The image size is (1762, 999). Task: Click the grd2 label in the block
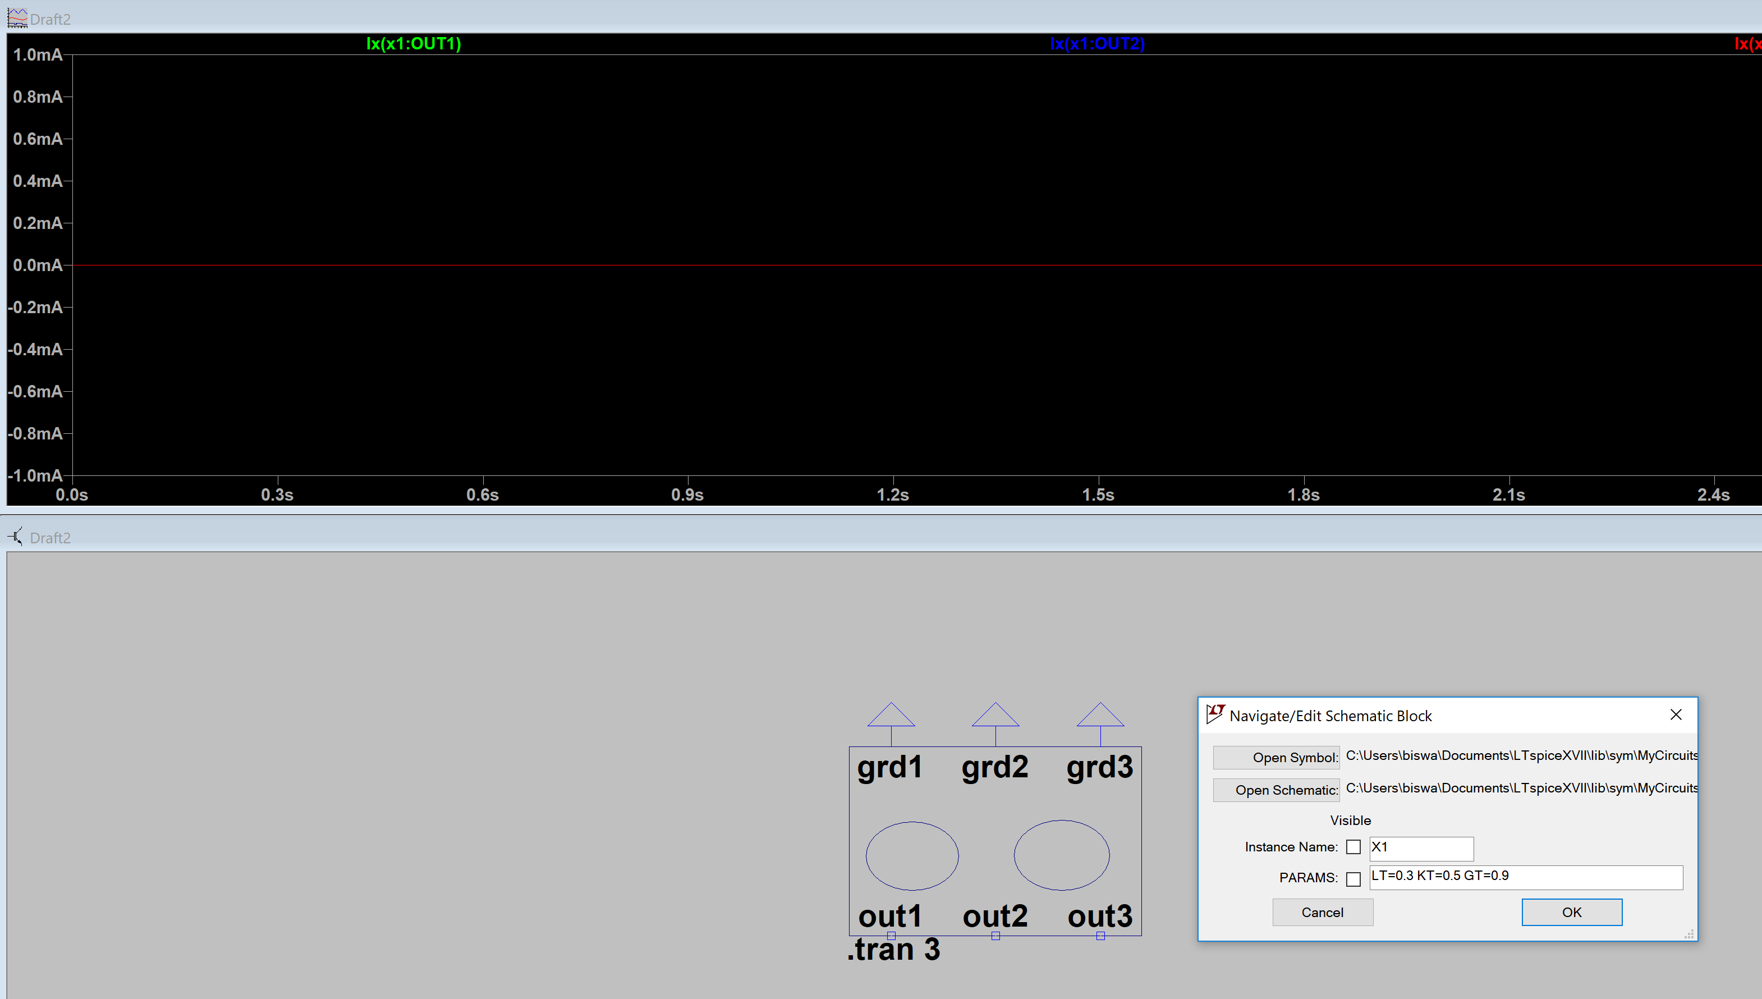tap(994, 767)
